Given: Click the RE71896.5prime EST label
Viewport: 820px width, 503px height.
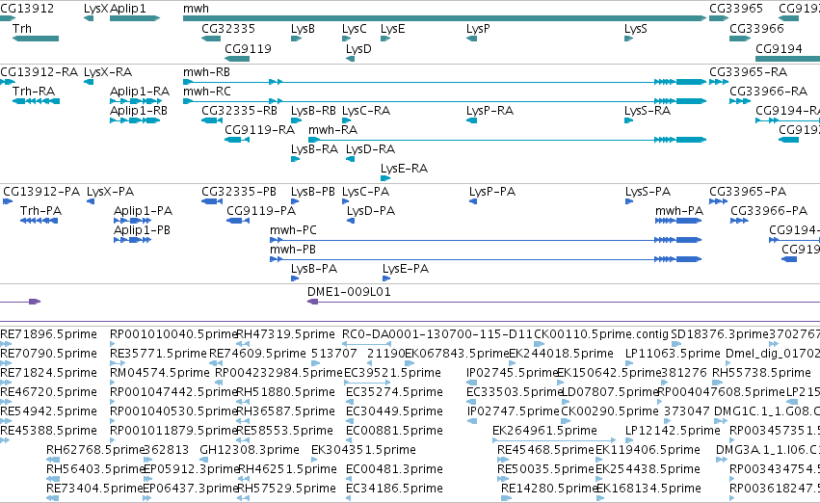Looking at the screenshot, I should pos(48,334).
